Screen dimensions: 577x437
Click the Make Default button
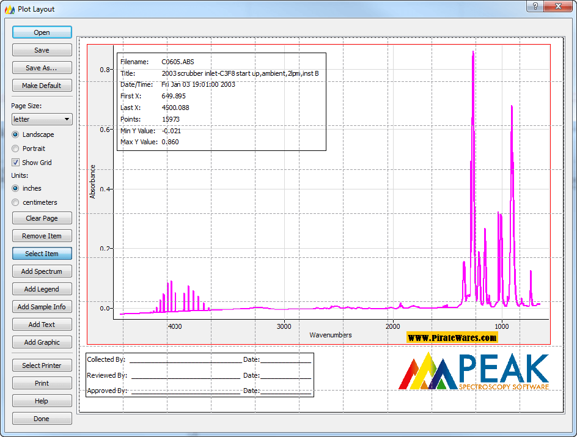(x=42, y=86)
